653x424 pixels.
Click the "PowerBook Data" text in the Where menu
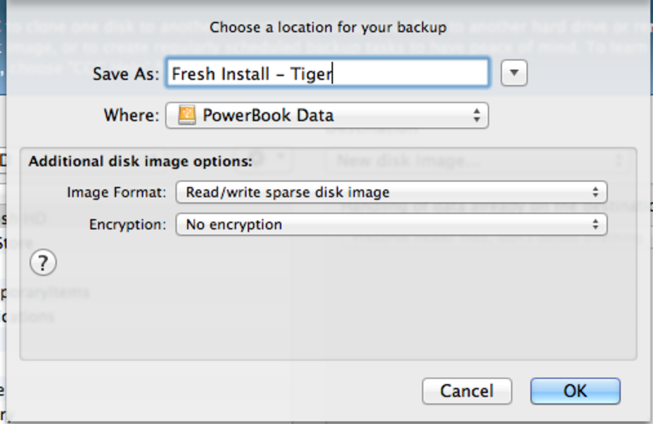point(268,116)
